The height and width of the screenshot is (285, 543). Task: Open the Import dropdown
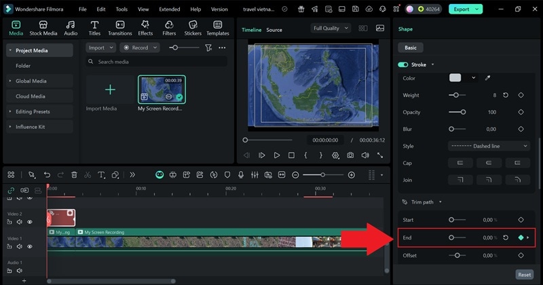(x=100, y=47)
